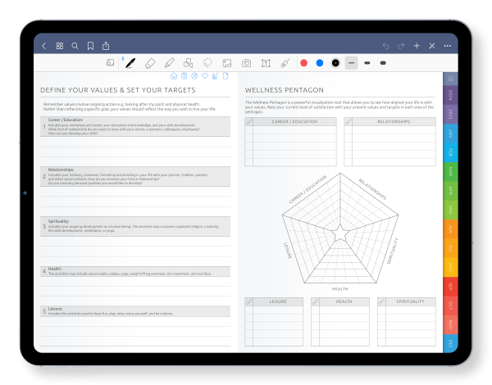The height and width of the screenshot is (385, 492).
Task: Open the 2024 side tab
Action: 450,95
